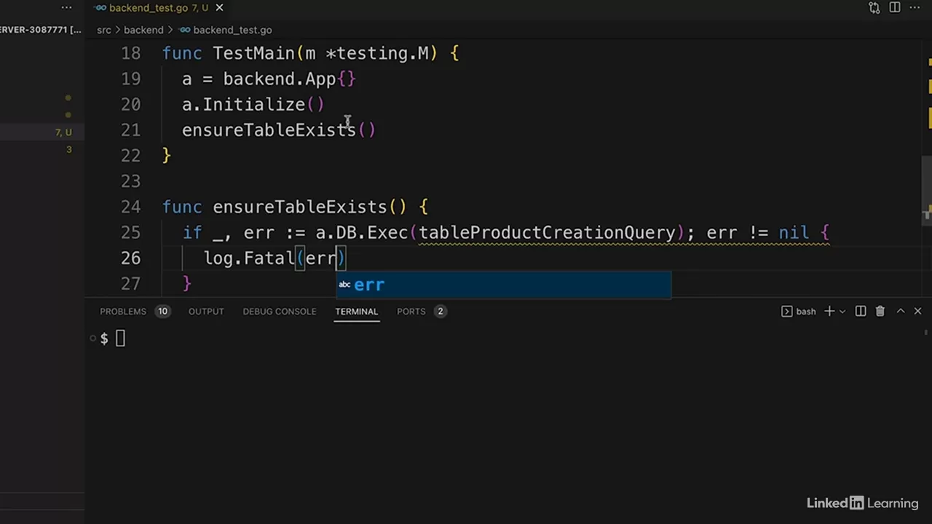The height and width of the screenshot is (524, 932).
Task: Open sidebar views ellipsis menu
Action: click(x=66, y=8)
